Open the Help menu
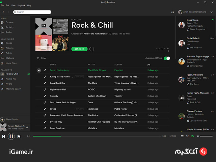Viewport: 216px width, 162px height. [x=29, y=5]
